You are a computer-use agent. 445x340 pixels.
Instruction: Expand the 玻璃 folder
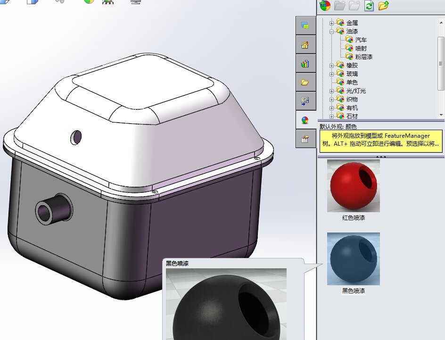coord(331,74)
